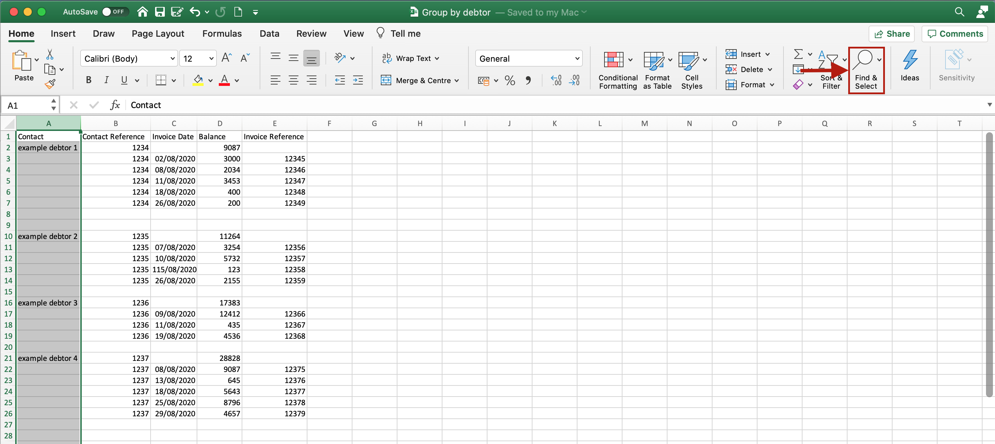Click Insert cells button
The height and width of the screenshot is (444, 995).
[x=747, y=54]
